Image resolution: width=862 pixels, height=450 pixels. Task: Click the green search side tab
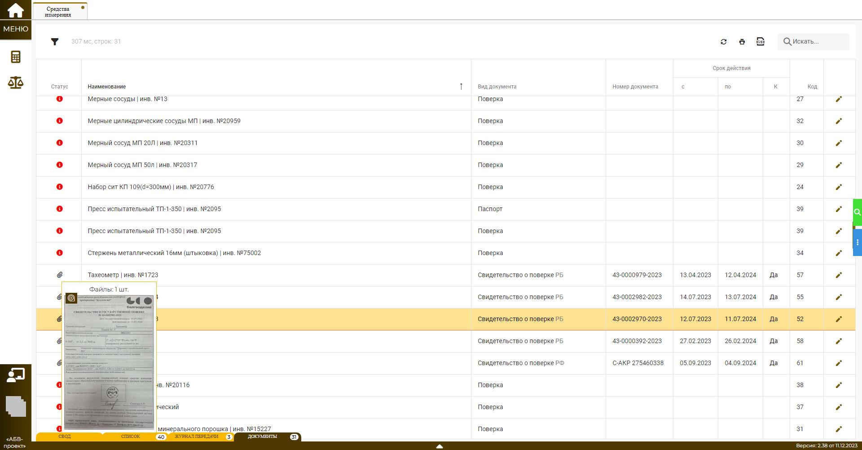[857, 212]
